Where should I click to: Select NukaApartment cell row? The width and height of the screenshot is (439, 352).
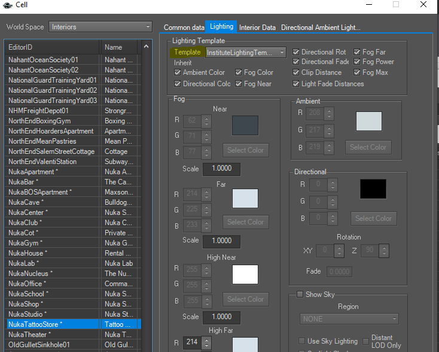[73, 172]
